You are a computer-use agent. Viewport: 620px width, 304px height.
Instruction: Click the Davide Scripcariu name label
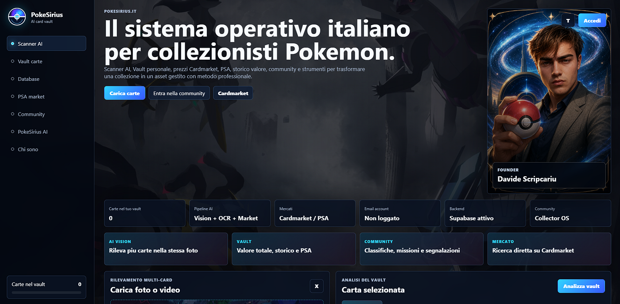pyautogui.click(x=527, y=179)
